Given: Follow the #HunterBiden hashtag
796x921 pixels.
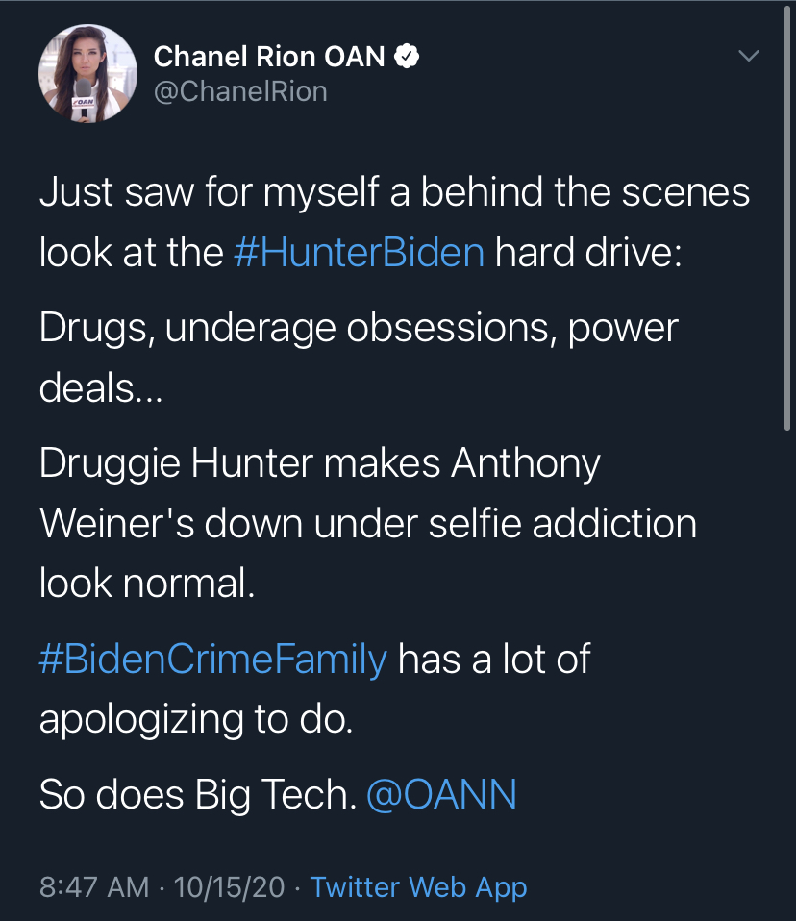Looking at the screenshot, I should (359, 253).
